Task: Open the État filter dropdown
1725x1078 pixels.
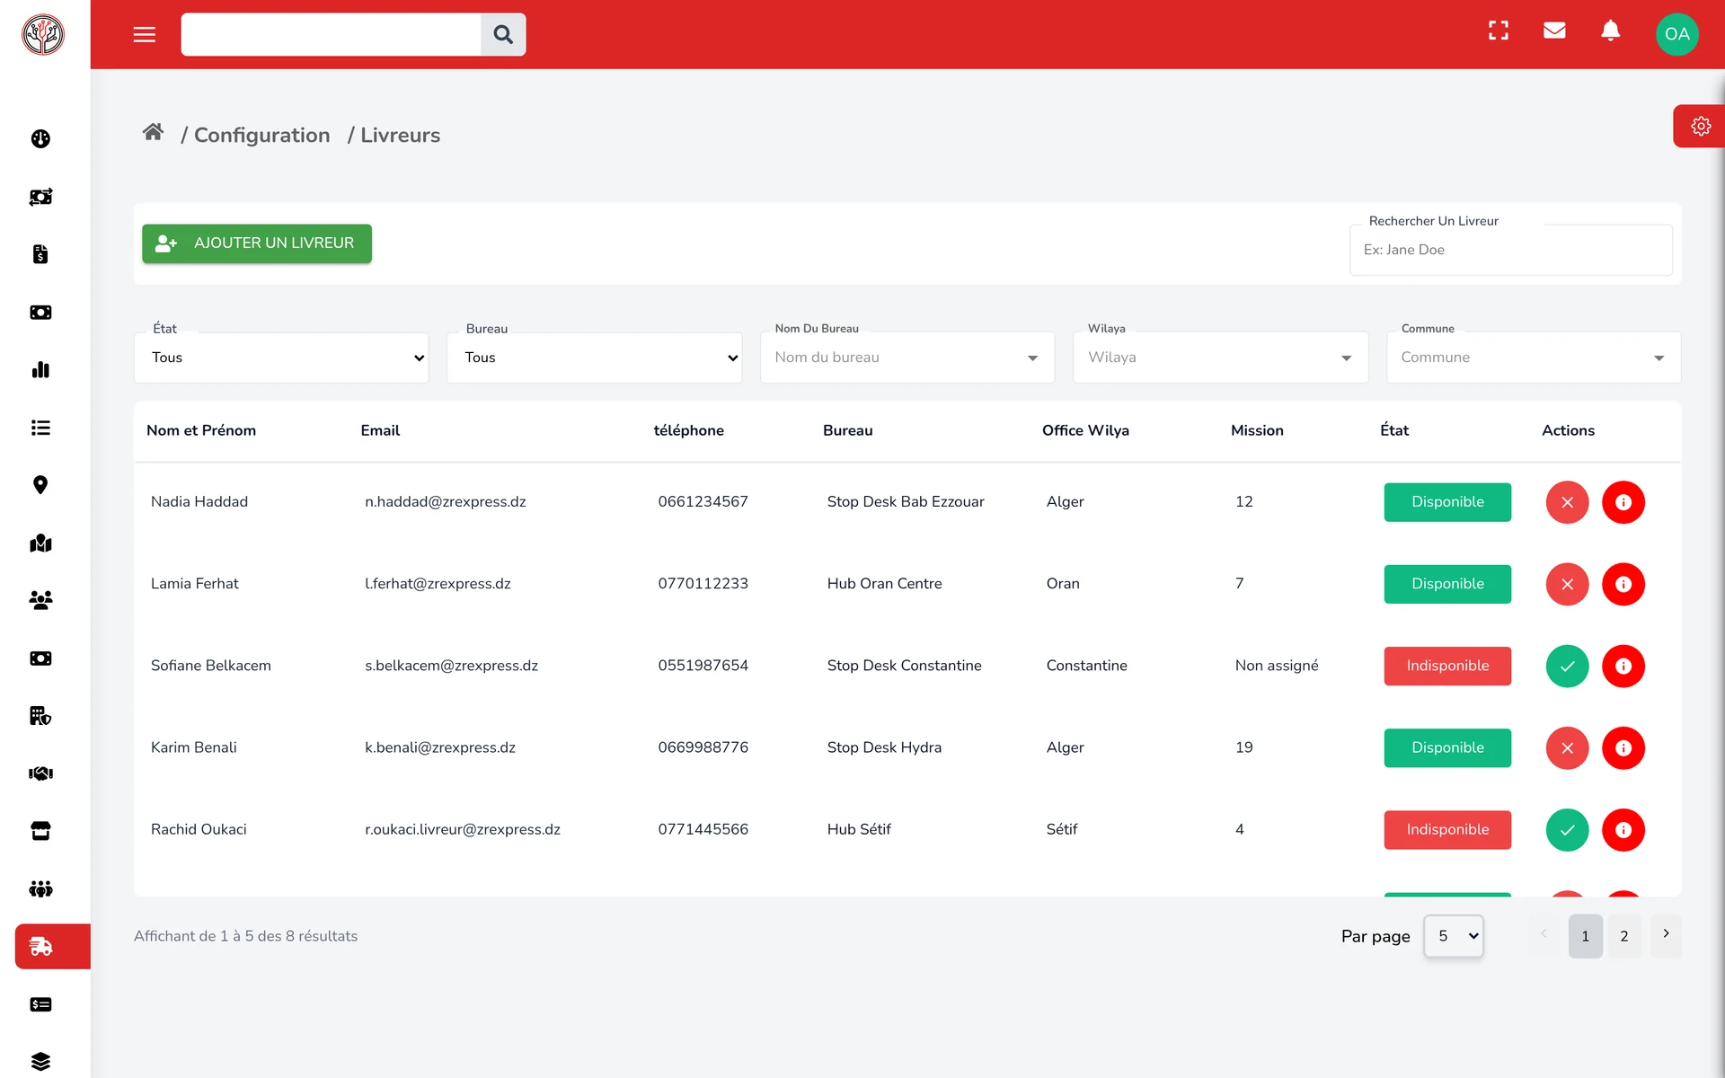Action: [282, 358]
